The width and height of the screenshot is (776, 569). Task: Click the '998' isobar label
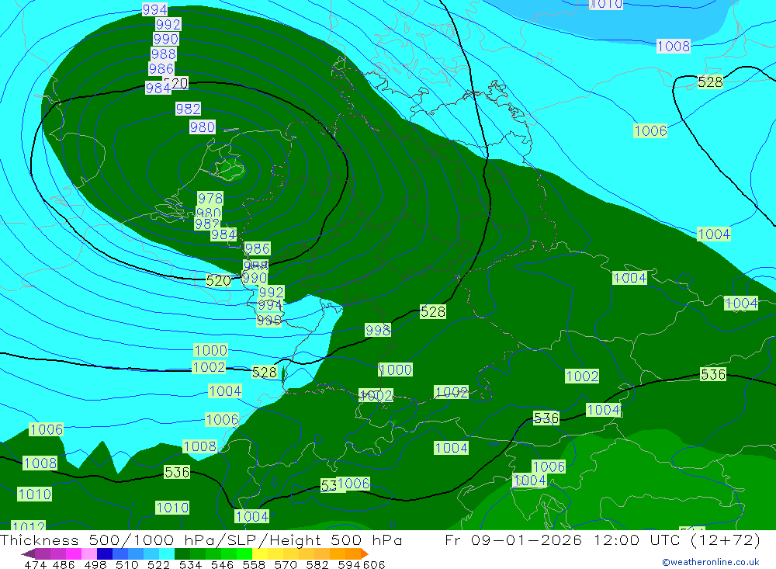click(378, 330)
